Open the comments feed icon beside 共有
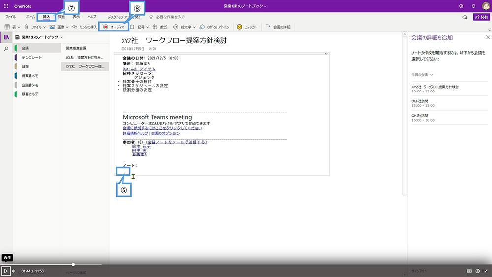The image size is (492, 277). click(x=465, y=17)
